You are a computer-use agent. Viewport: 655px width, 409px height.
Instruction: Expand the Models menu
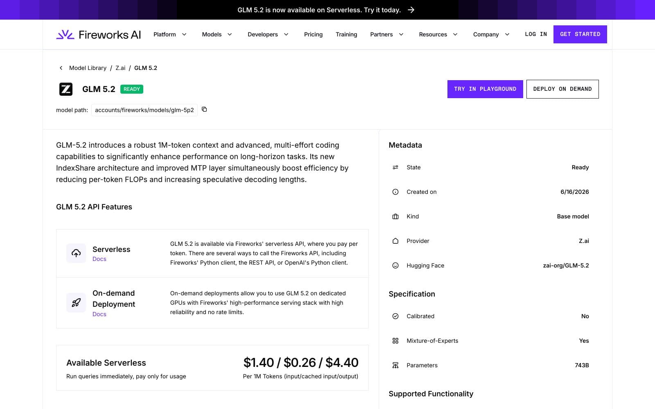click(217, 34)
